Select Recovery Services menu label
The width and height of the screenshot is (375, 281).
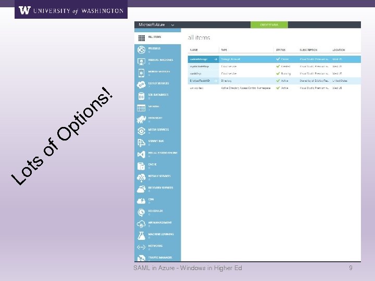[160, 187]
